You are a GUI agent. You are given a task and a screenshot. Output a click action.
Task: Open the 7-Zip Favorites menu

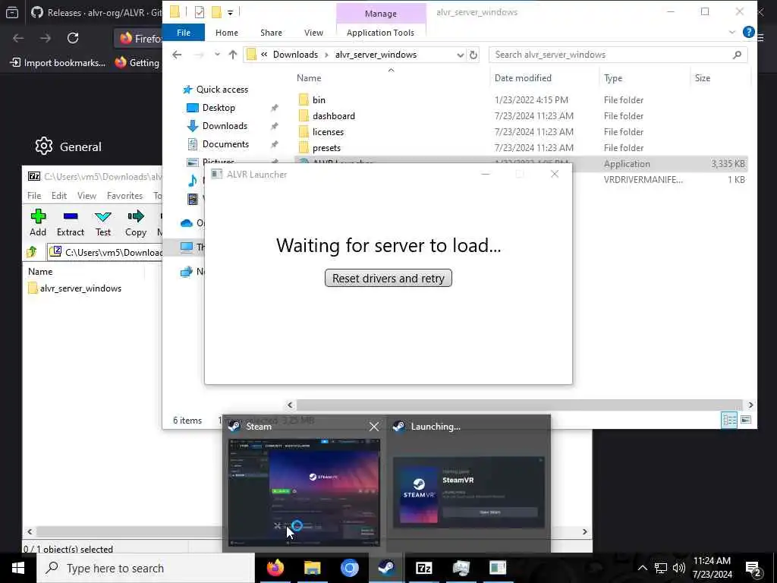124,196
